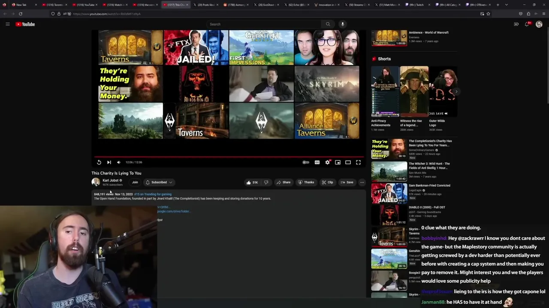Pick the Skyrim endscreen video thumbnail

(x=326, y=84)
